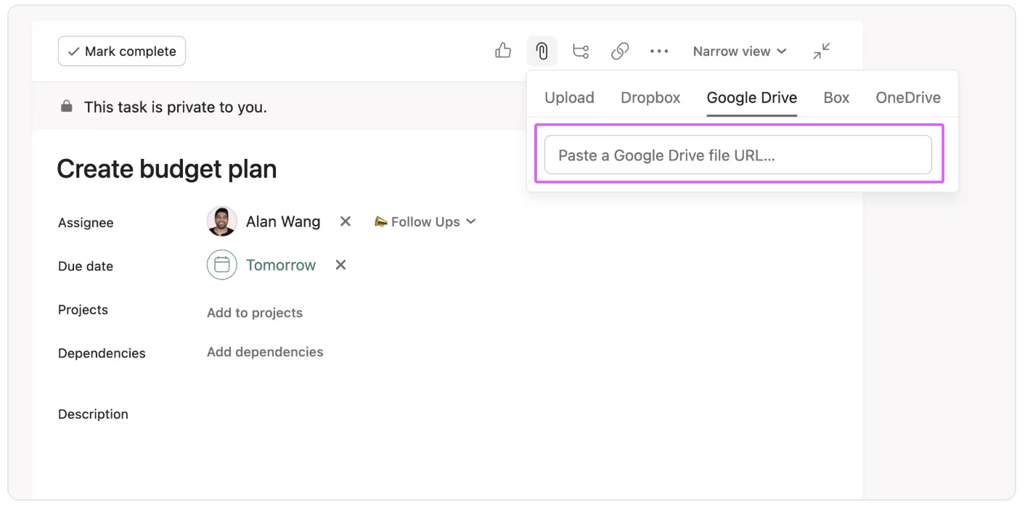The width and height of the screenshot is (1025, 505).
Task: Click the subtask branch icon
Action: [581, 51]
